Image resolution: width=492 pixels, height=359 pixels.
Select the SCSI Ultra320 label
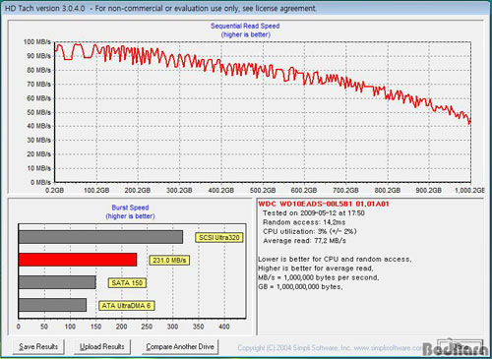click(x=219, y=237)
